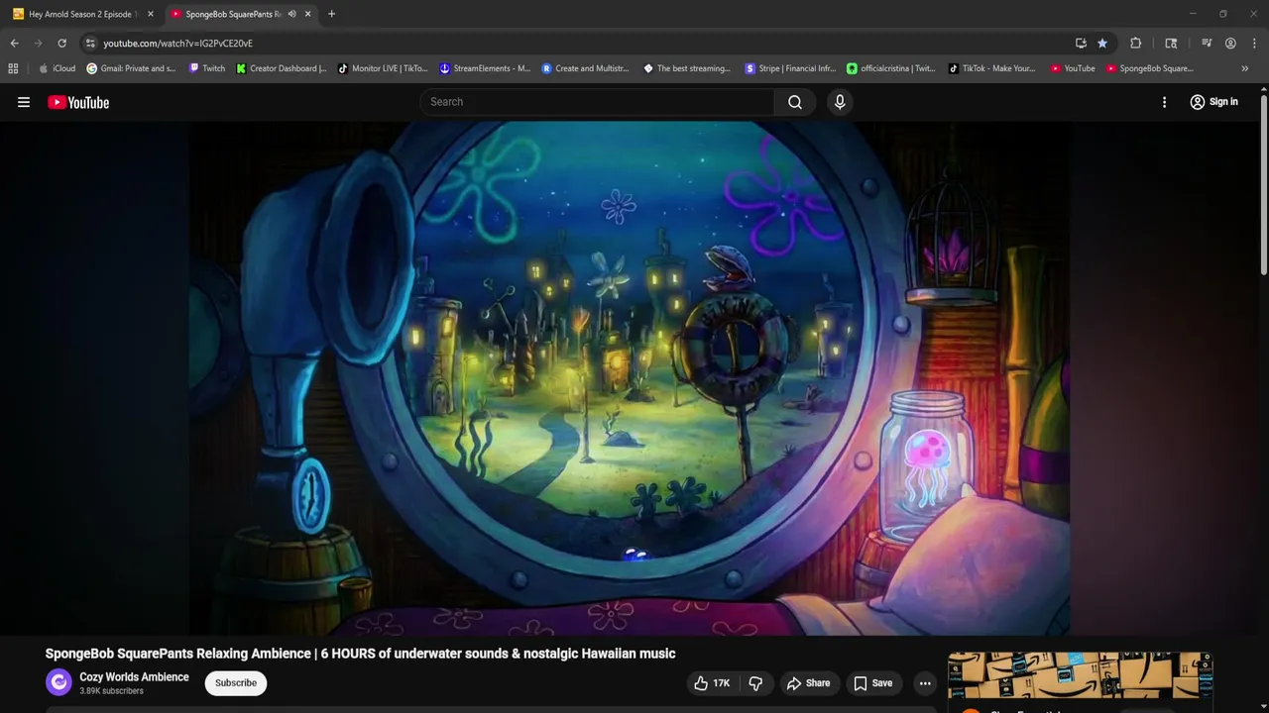Screen dimensions: 1269x713
Task: Open the iCloud bookmark
Action: coord(57,68)
